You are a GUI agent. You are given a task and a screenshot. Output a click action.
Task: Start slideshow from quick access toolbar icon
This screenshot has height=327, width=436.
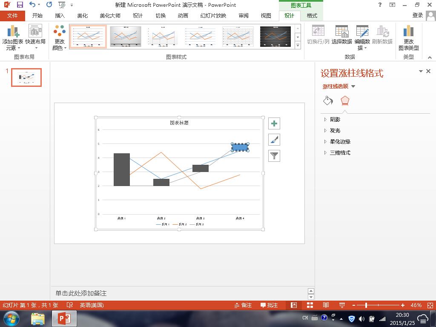[62, 5]
